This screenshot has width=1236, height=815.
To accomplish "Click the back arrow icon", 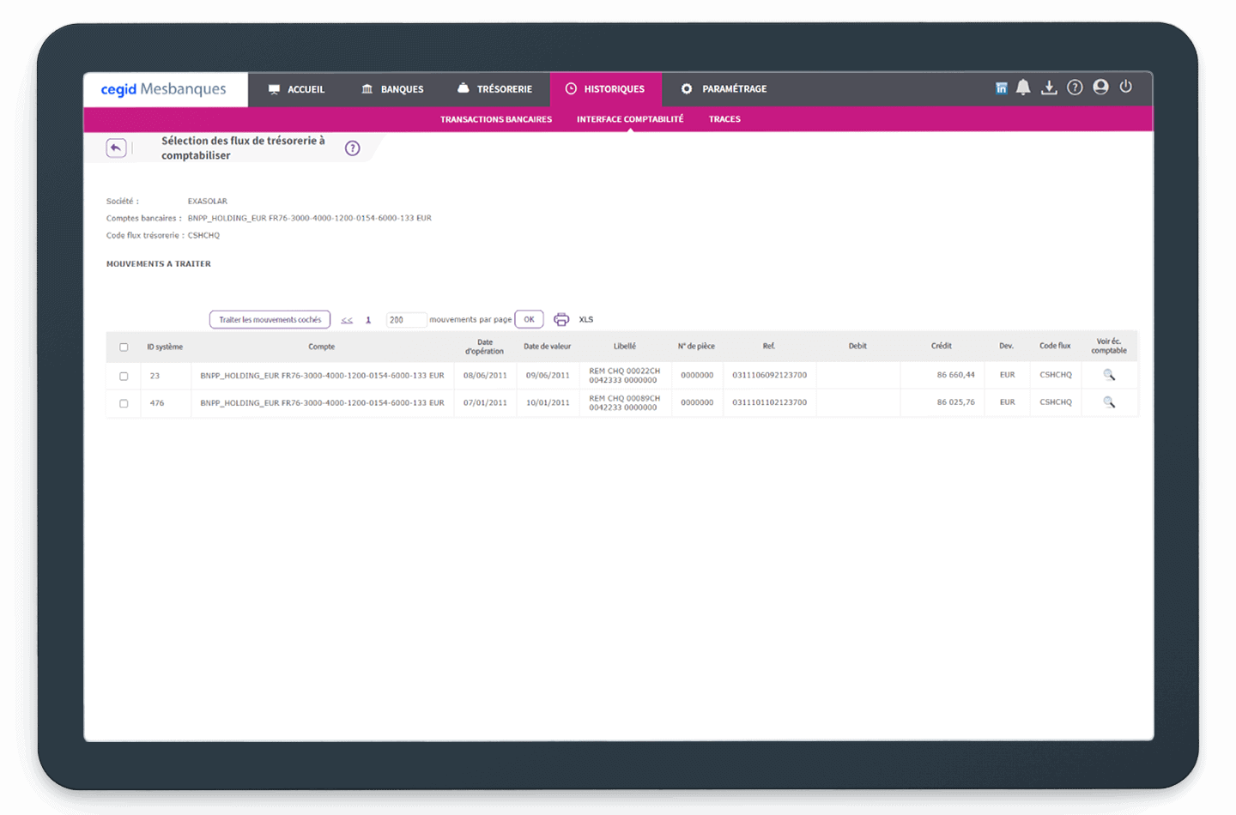I will (116, 148).
